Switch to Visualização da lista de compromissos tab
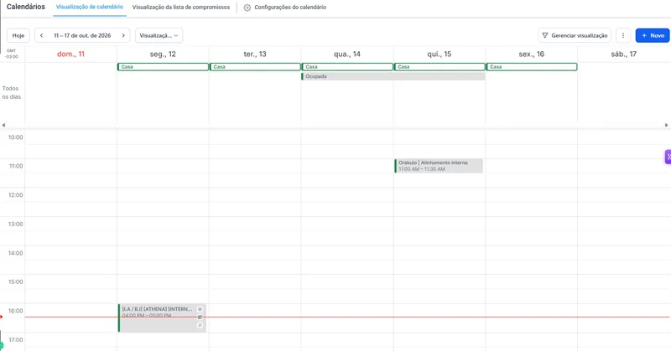671x351 pixels. point(181,8)
